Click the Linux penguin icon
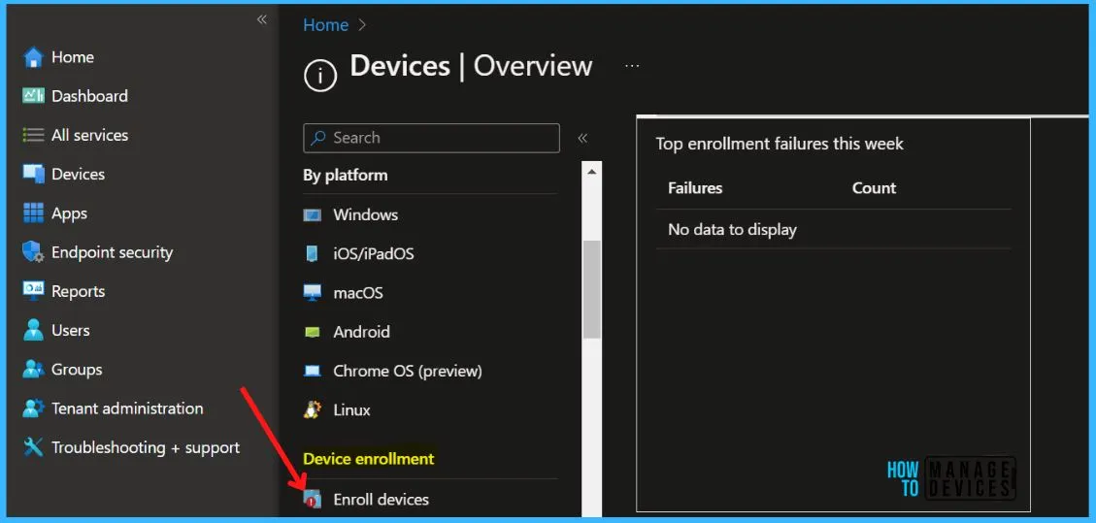The image size is (1096, 523). [313, 409]
